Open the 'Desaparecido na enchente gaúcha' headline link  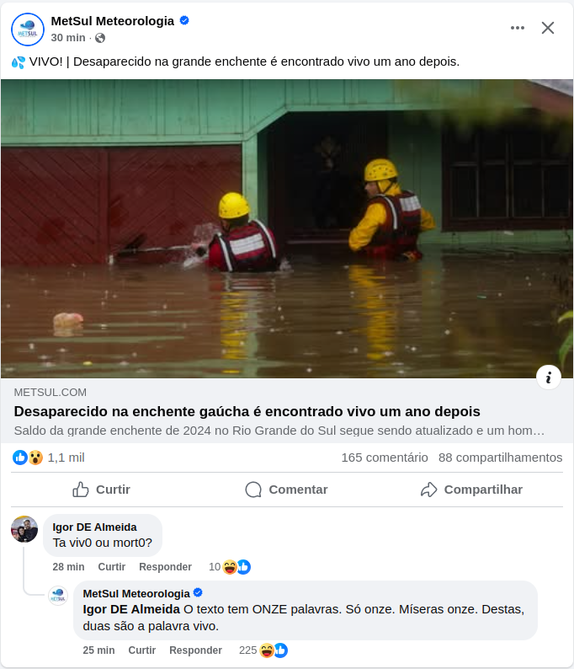[247, 411]
